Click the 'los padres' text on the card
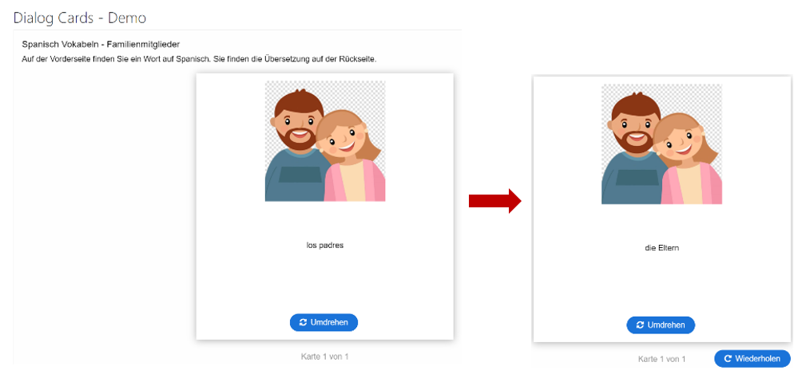798x374 pixels. tap(324, 245)
